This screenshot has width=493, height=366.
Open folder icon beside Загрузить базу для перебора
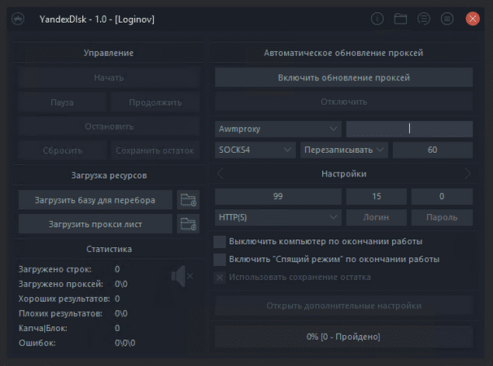tap(188, 200)
